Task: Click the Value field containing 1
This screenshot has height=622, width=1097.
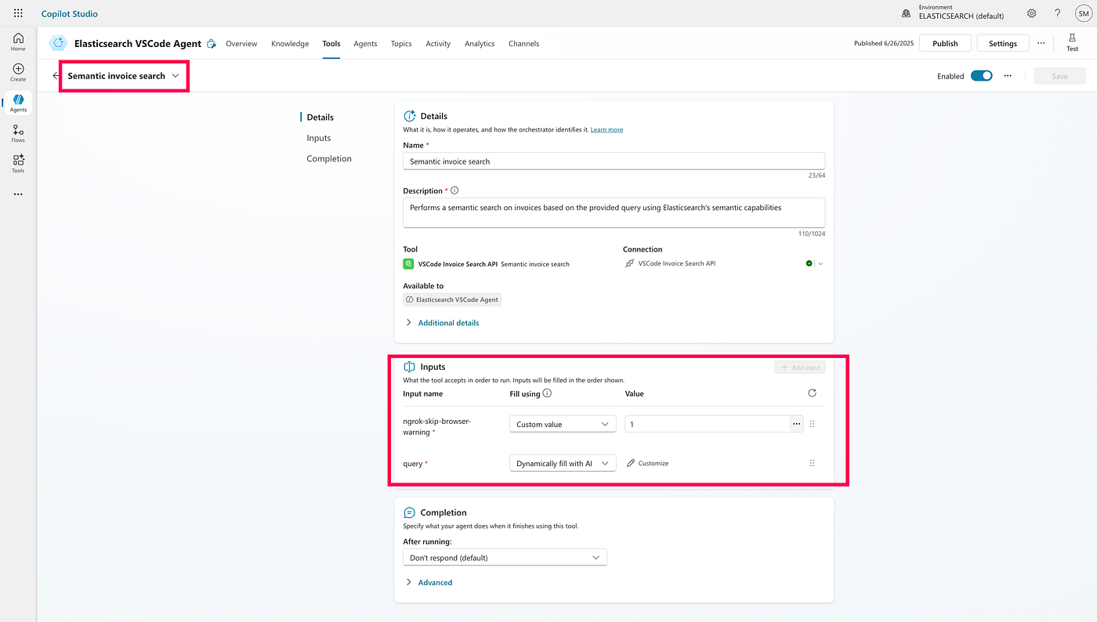Action: pyautogui.click(x=705, y=423)
